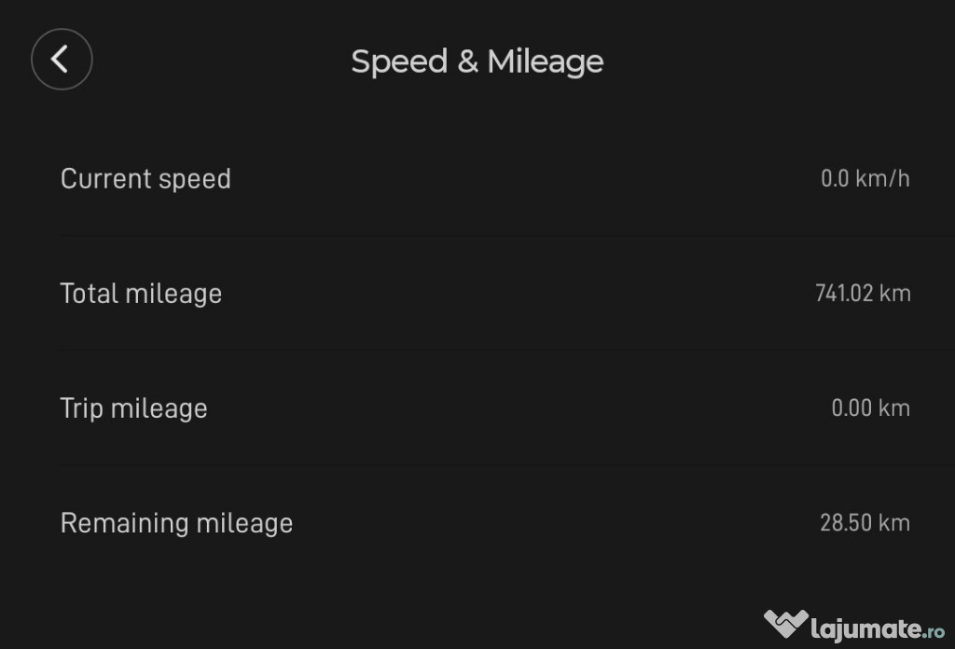This screenshot has width=955, height=649.
Task: Tap the 28.50 km remaining value
Action: tap(865, 522)
